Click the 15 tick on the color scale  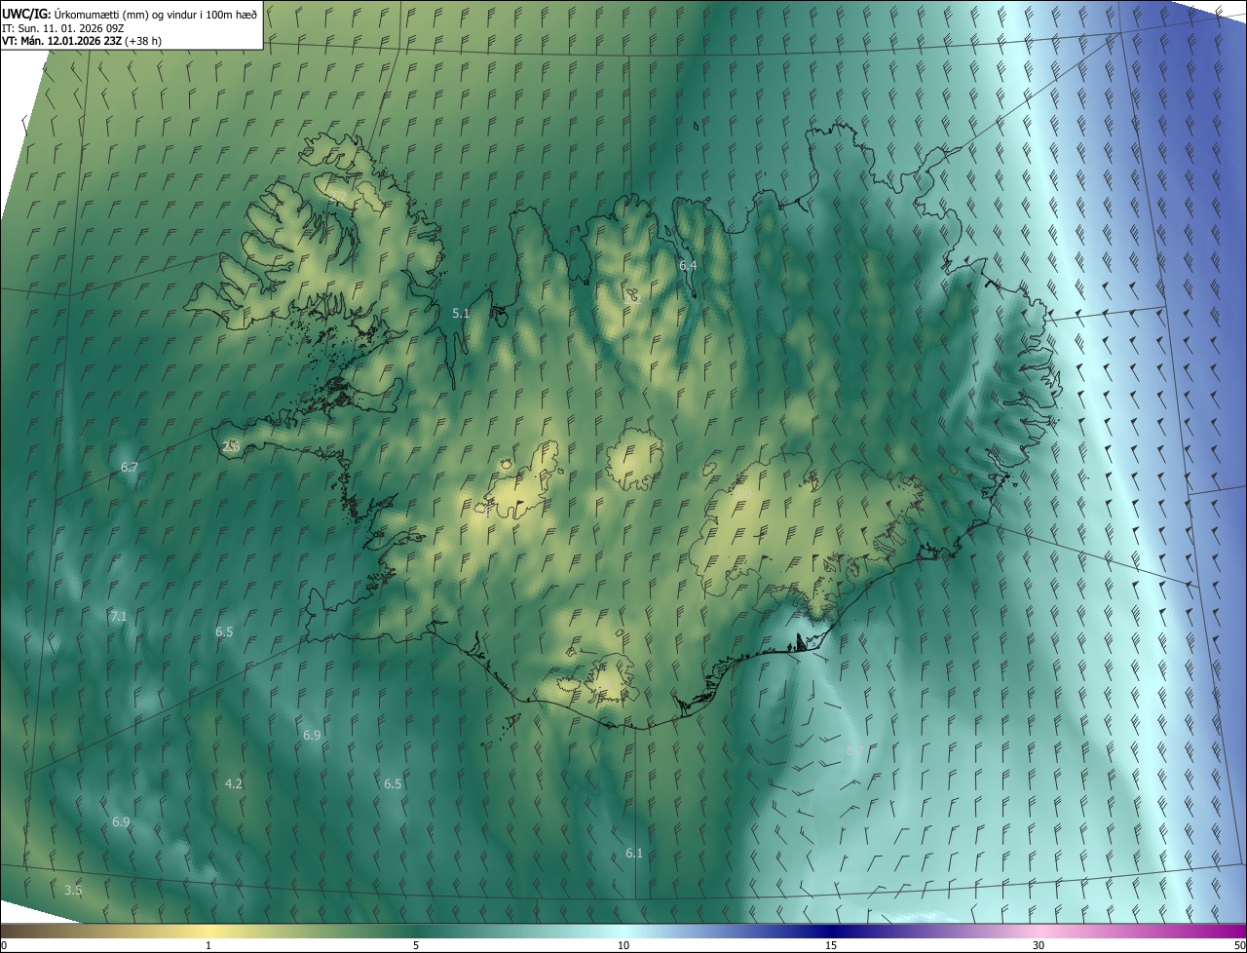(831, 945)
